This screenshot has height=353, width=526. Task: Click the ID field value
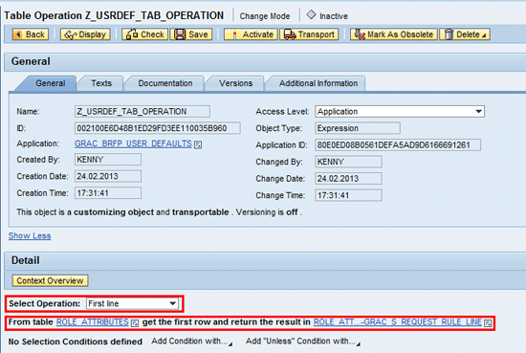(158, 128)
